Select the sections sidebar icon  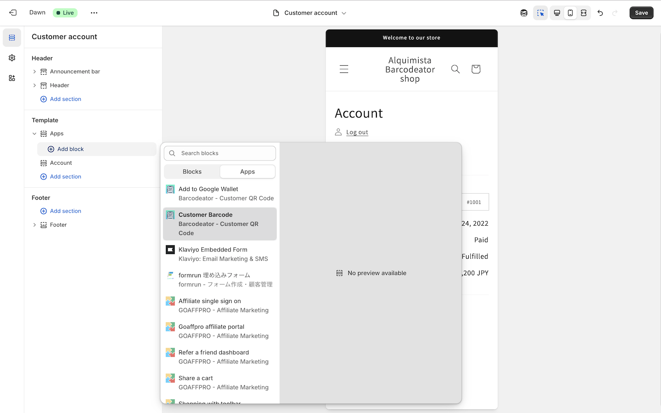point(12,38)
